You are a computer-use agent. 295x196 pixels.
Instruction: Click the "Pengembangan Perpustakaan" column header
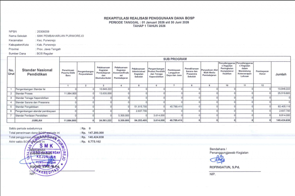(x=86, y=73)
